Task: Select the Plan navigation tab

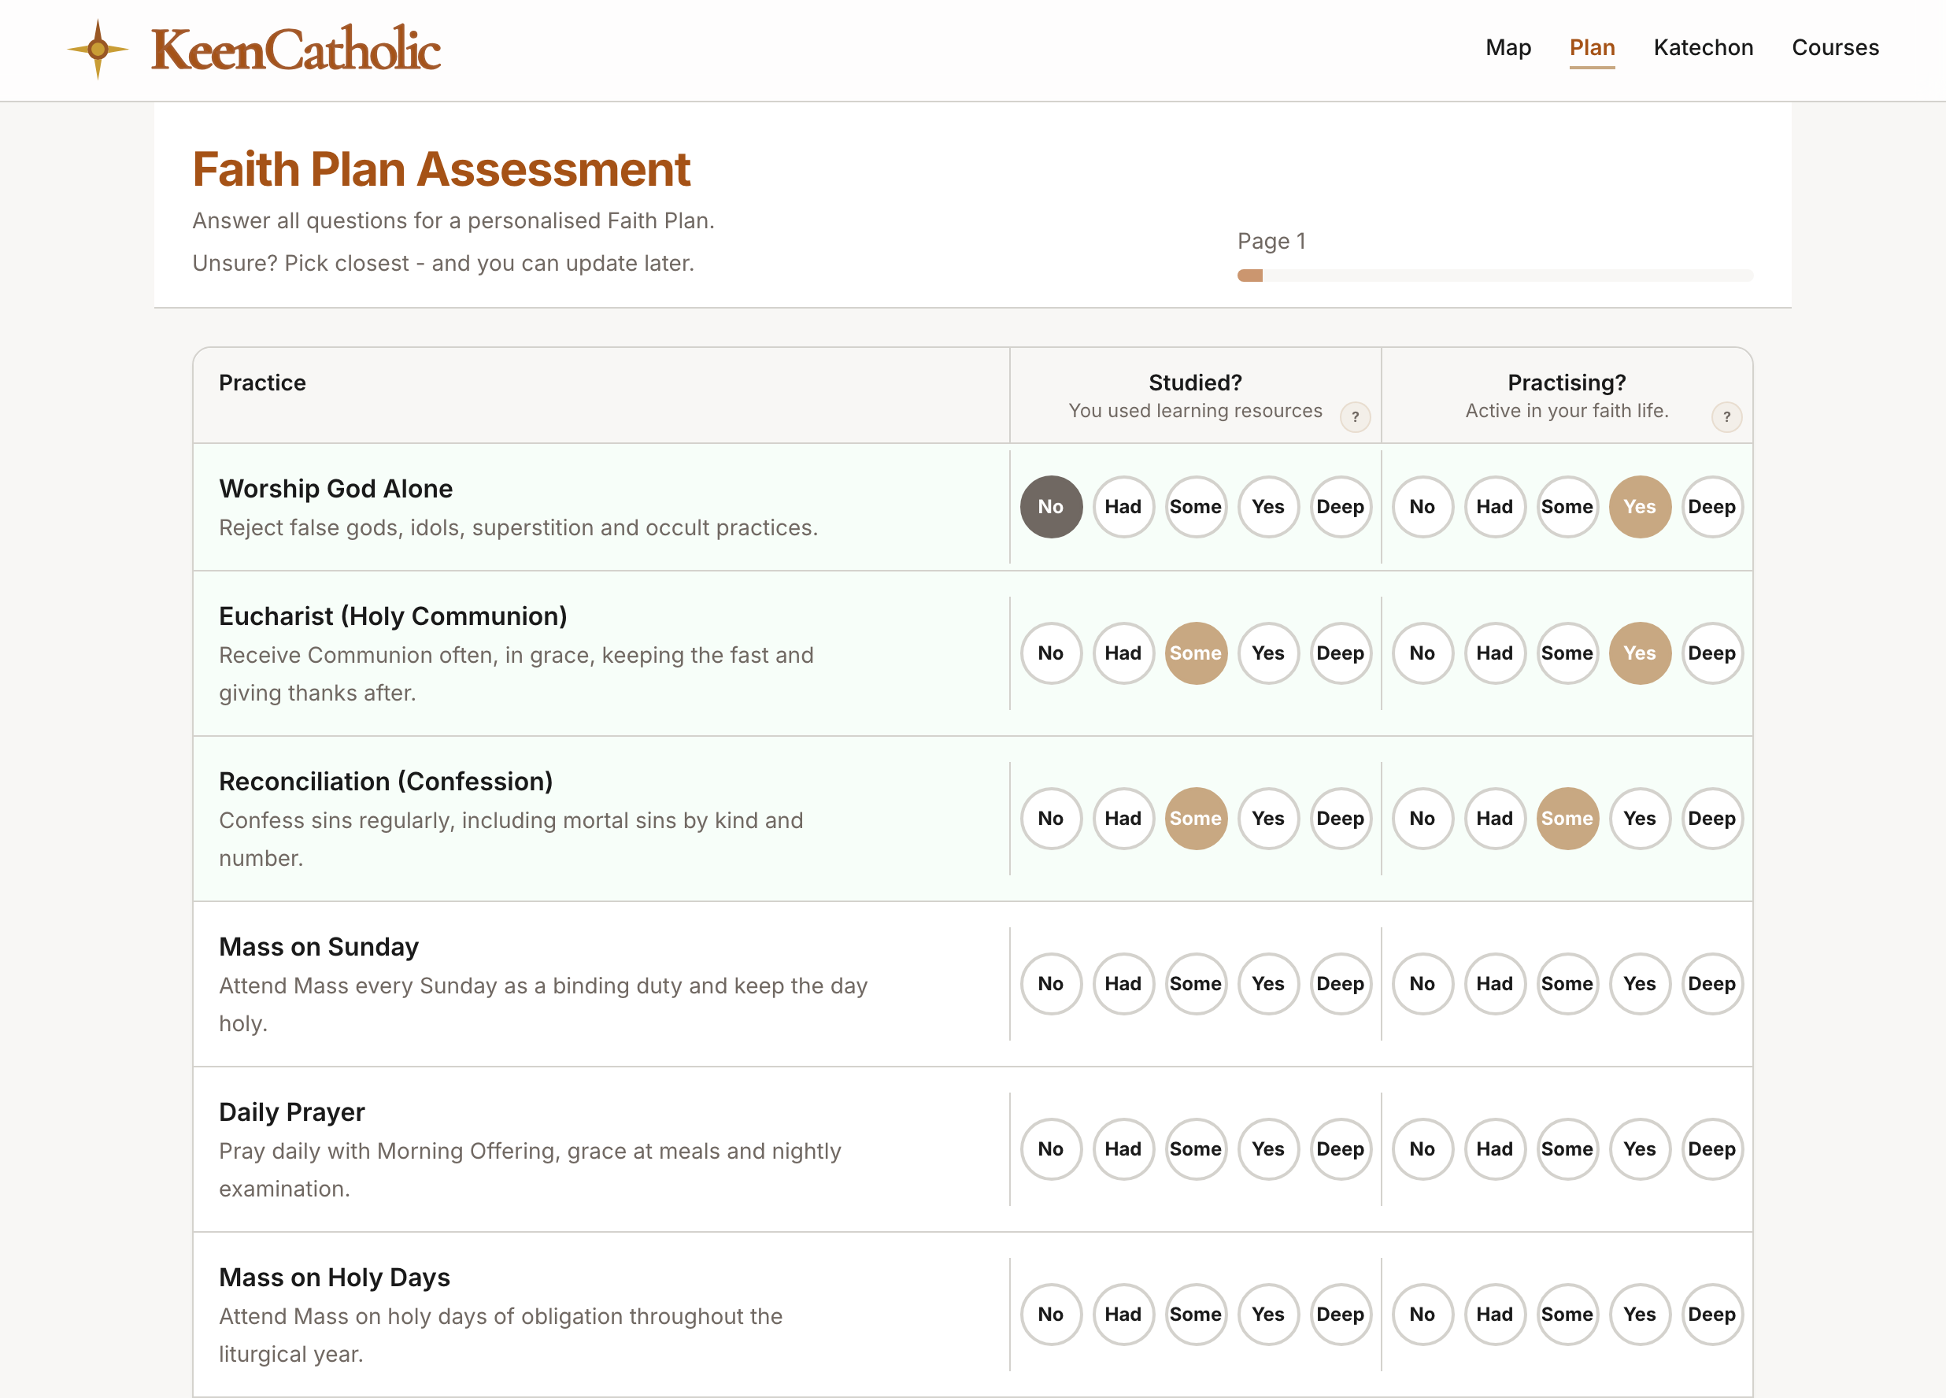Action: click(1593, 47)
